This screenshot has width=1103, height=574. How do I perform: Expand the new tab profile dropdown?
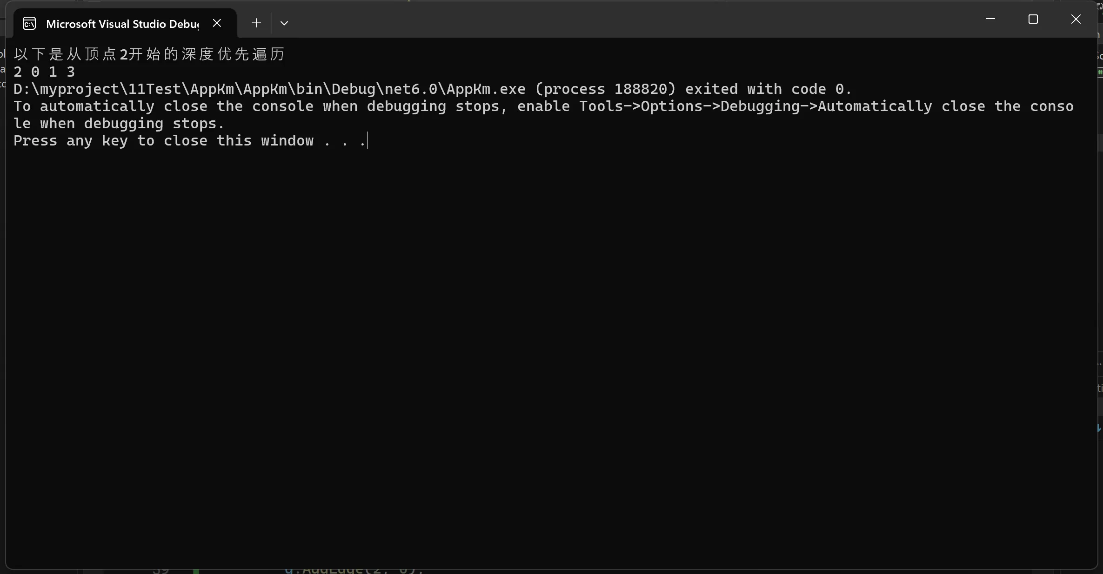point(284,23)
